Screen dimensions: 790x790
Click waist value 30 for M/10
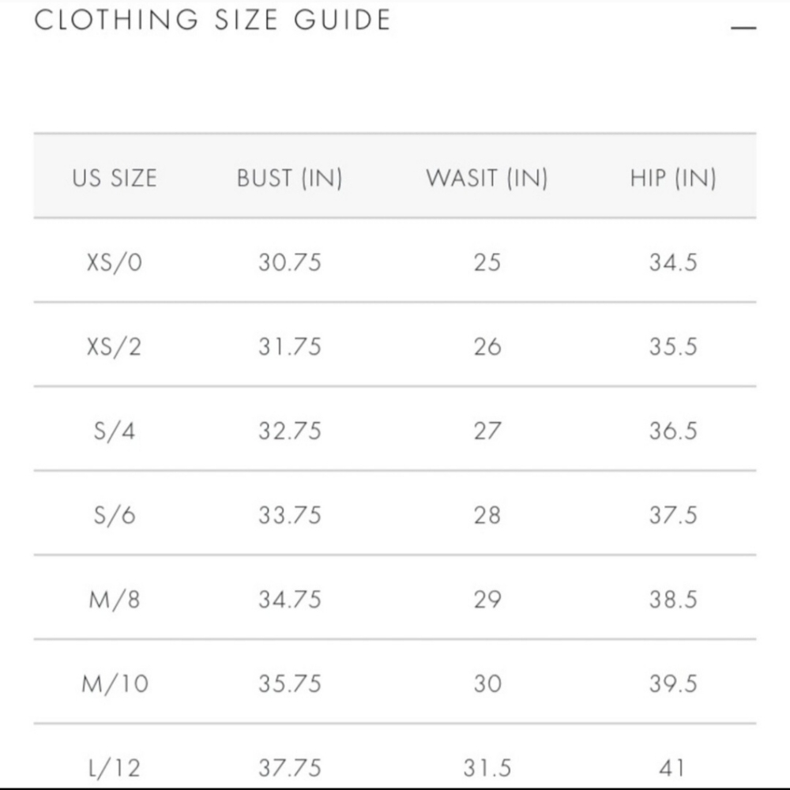[487, 683]
